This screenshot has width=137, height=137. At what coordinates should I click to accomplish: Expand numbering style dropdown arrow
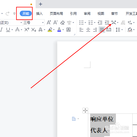point(95,22)
